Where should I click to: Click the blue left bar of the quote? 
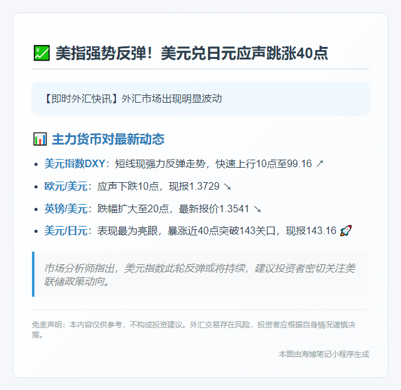(33, 274)
